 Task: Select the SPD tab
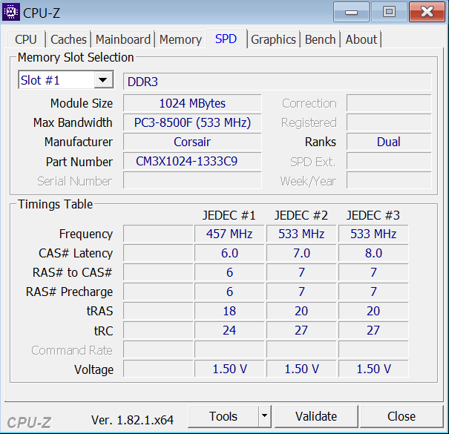(x=226, y=39)
